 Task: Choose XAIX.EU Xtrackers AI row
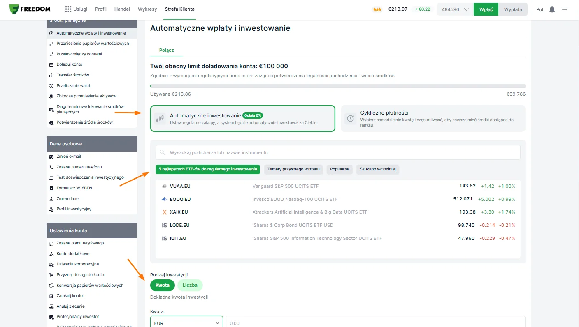(338, 212)
